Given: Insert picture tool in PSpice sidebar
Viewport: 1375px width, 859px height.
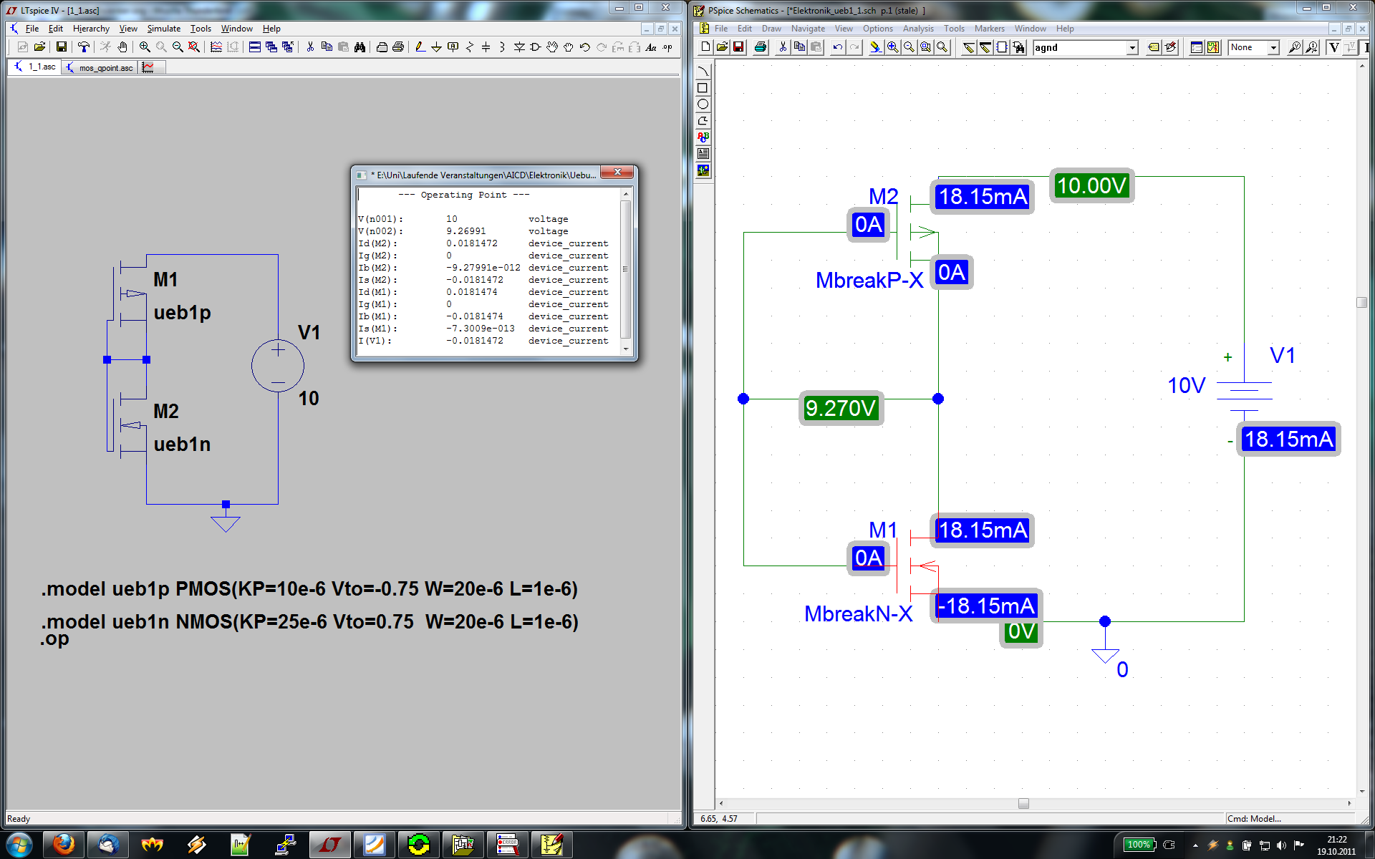Looking at the screenshot, I should click(703, 170).
